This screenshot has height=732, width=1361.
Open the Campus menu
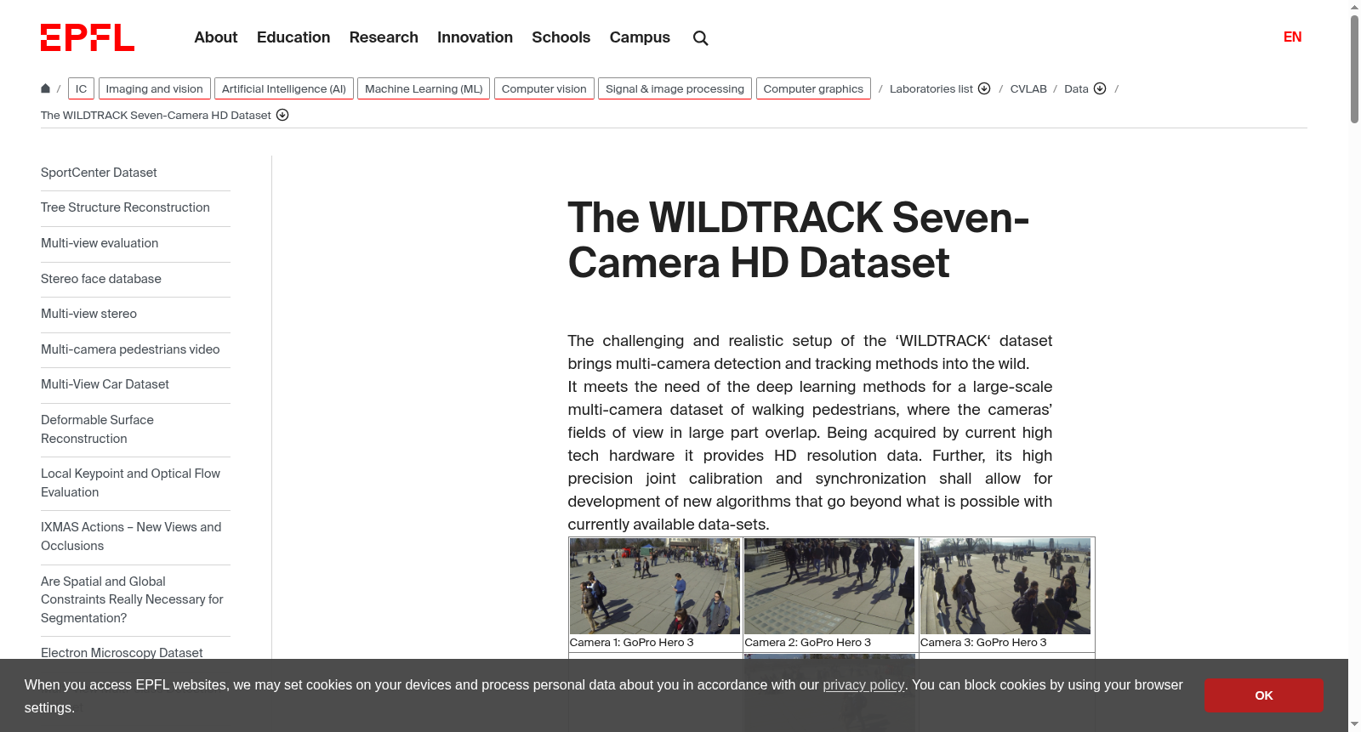pyautogui.click(x=640, y=37)
